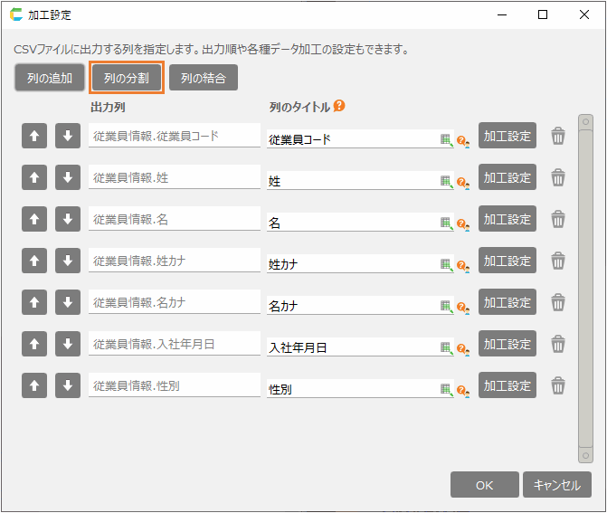Cancel with the キャンセル button
The width and height of the screenshot is (607, 513).
click(556, 485)
